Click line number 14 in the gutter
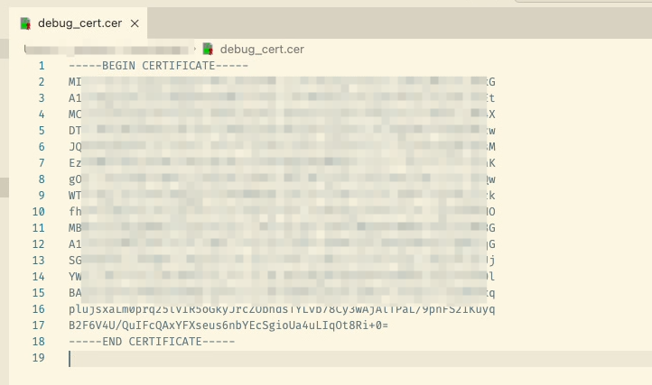652x385 pixels. [39, 277]
